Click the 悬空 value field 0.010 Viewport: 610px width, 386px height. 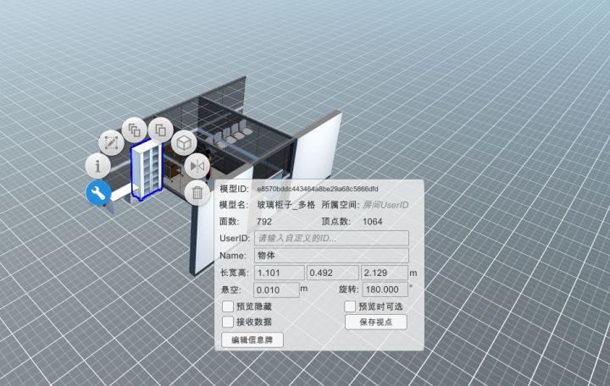click(276, 290)
